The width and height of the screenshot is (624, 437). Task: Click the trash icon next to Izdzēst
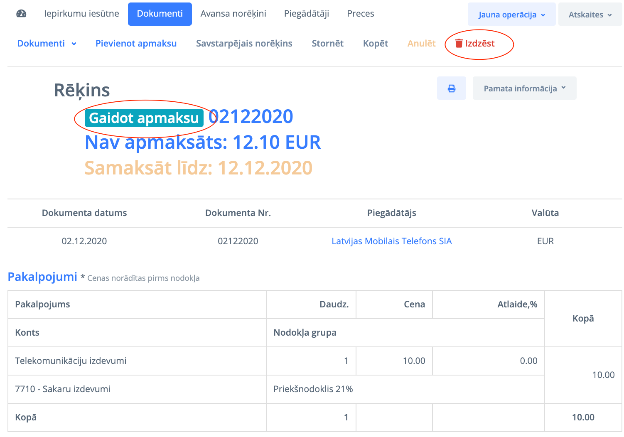459,44
